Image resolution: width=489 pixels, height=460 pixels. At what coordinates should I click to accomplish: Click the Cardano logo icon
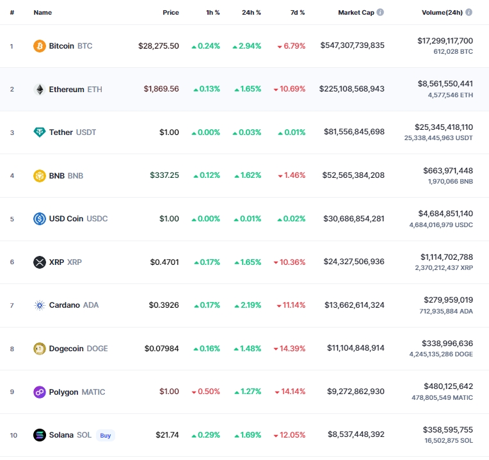click(40, 305)
